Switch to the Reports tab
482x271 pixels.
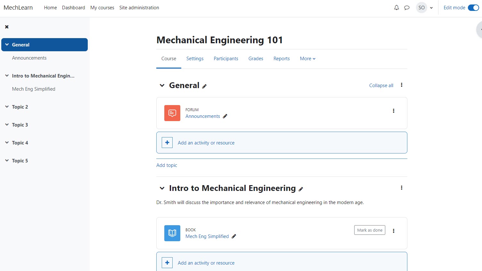282,59
